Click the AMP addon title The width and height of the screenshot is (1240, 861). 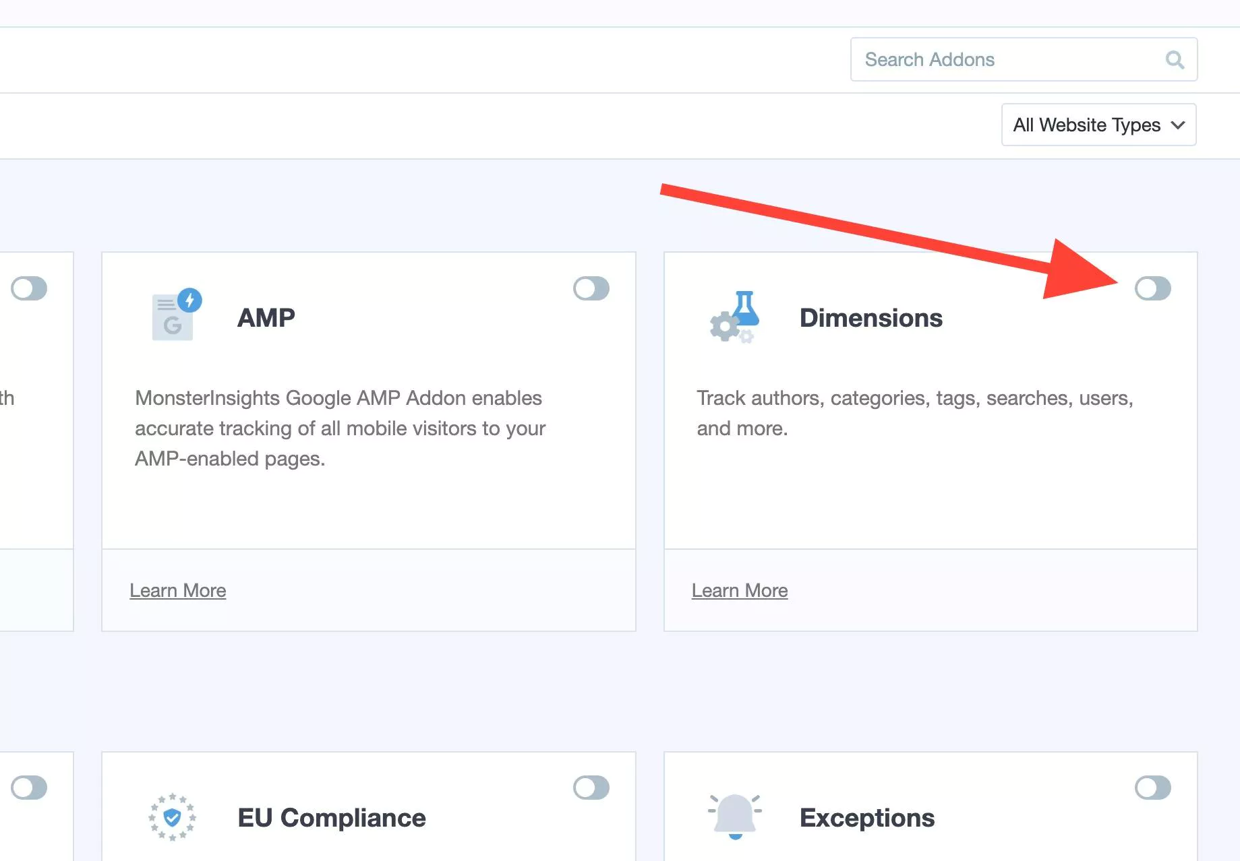[x=266, y=317]
